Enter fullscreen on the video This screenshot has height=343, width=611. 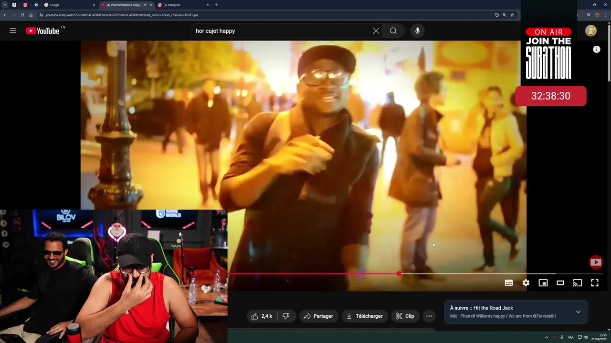(x=595, y=283)
